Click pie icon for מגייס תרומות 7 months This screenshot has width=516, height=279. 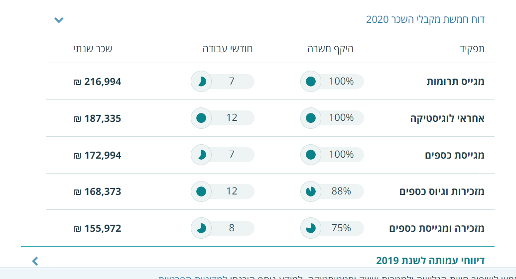pos(201,82)
